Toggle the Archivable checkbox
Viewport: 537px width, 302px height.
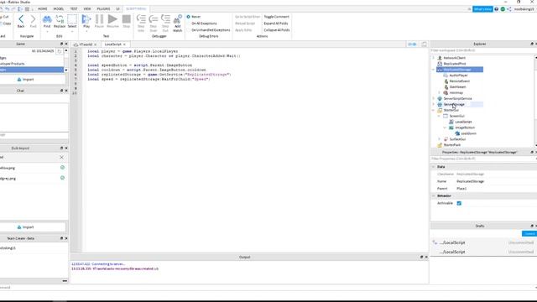pyautogui.click(x=459, y=203)
